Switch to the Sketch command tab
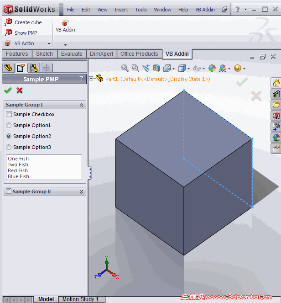Viewport: 281px width, 303px height. (45, 54)
